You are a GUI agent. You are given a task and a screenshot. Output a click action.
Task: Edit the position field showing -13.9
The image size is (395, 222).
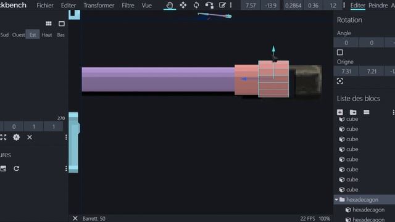click(x=270, y=6)
